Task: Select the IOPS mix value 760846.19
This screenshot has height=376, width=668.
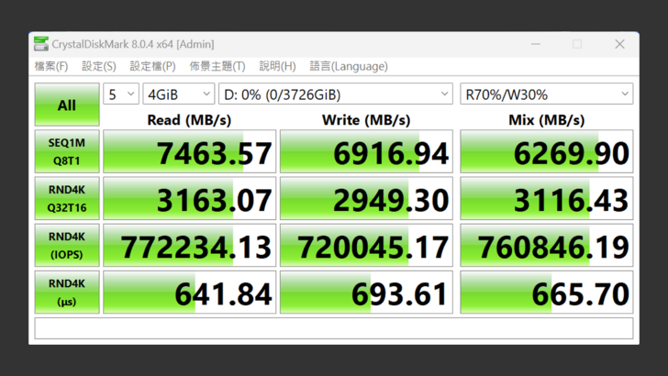Action: 547,245
